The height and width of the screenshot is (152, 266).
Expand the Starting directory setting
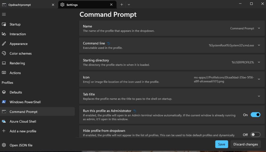259,62
